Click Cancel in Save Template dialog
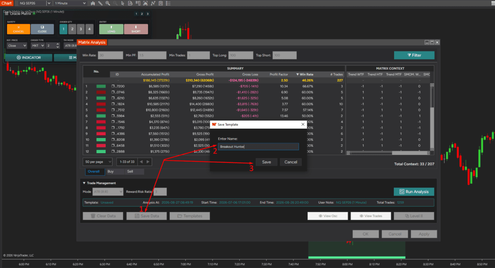The width and height of the screenshot is (495, 268). pyautogui.click(x=291, y=162)
